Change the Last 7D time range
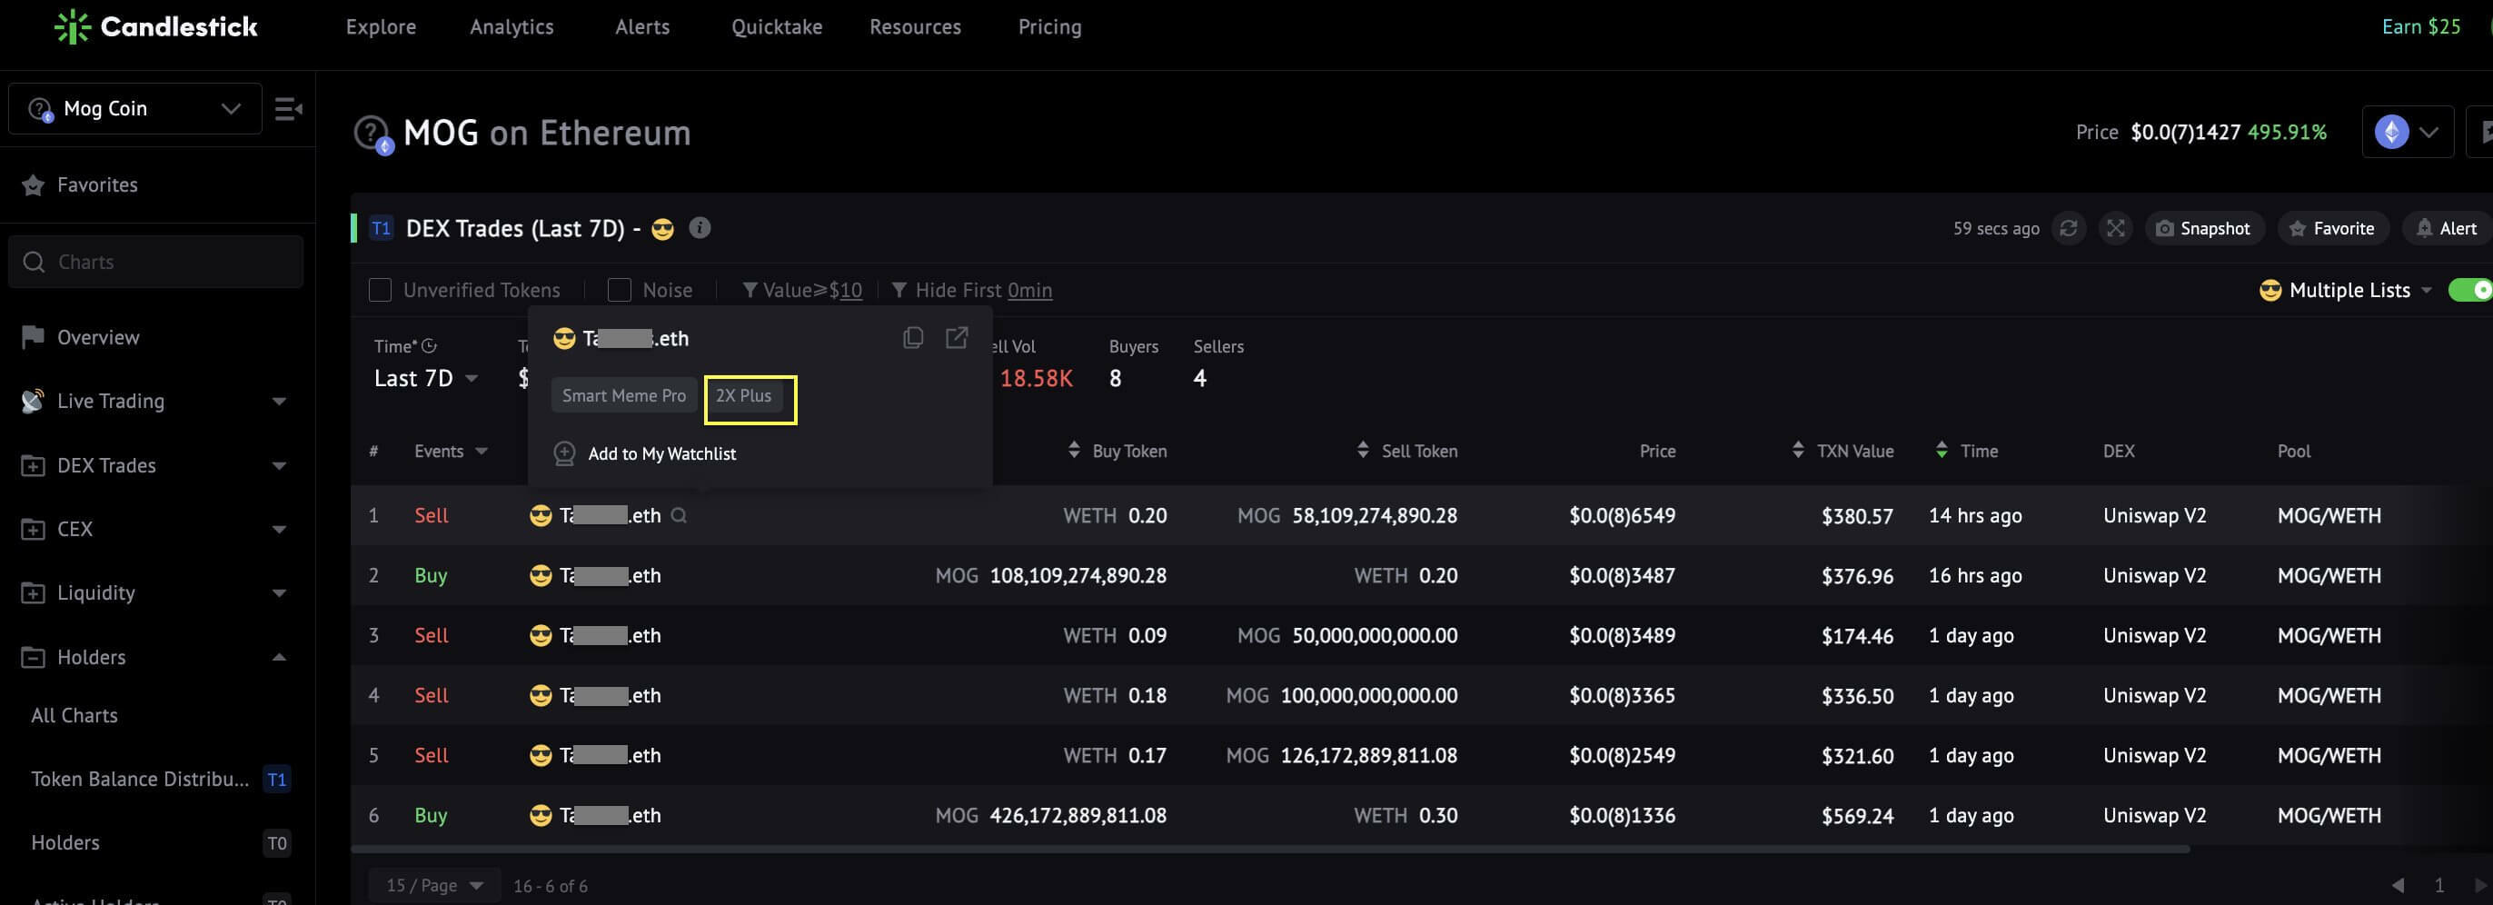This screenshot has width=2493, height=905. [x=426, y=379]
